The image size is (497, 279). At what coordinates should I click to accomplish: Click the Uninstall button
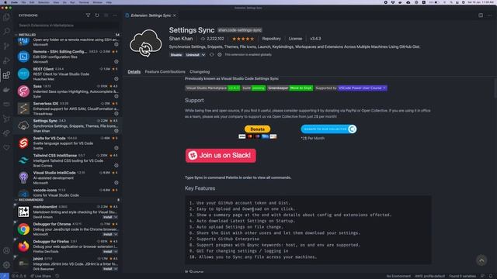point(193,55)
